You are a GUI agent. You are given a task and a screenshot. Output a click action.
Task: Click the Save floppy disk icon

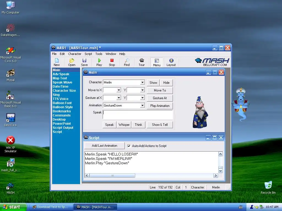click(x=84, y=62)
